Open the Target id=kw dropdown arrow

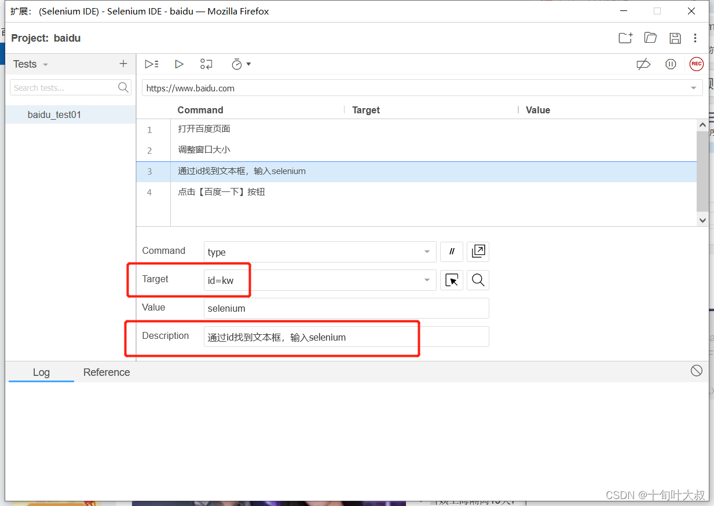(x=427, y=280)
